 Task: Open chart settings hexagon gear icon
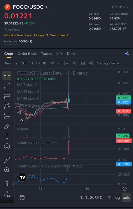click(x=124, y=189)
